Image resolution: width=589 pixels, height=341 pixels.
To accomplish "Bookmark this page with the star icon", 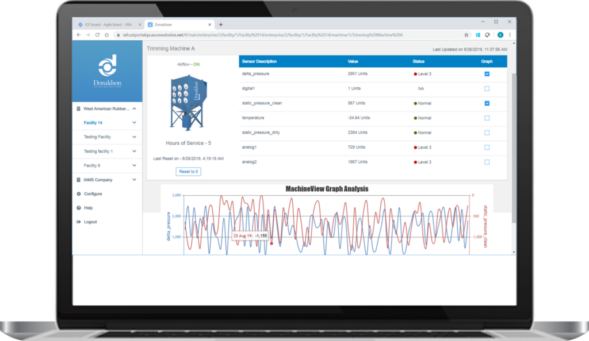I will click(466, 35).
